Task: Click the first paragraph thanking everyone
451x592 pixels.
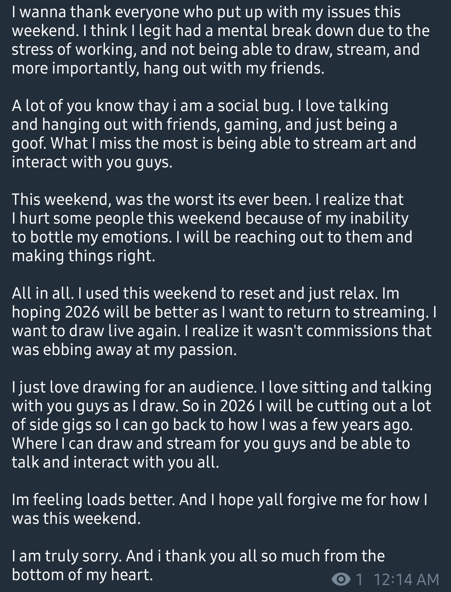Action: 220,40
